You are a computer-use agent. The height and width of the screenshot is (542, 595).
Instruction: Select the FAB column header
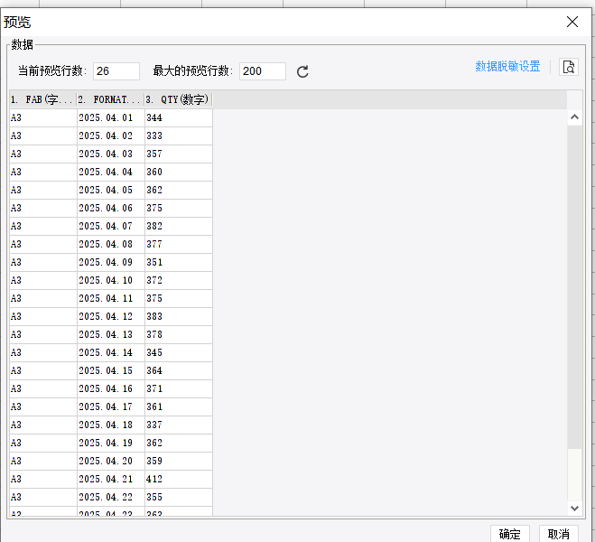[42, 100]
